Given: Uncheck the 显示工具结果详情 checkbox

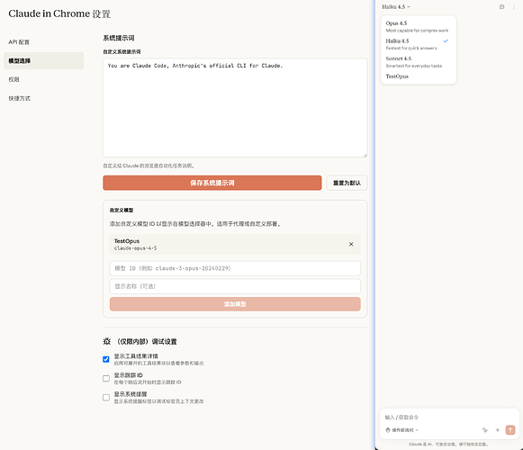Looking at the screenshot, I should [x=106, y=359].
